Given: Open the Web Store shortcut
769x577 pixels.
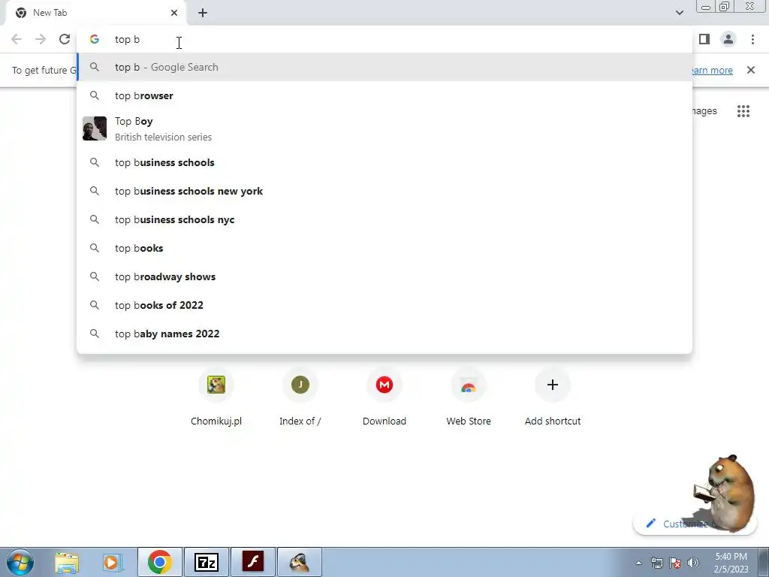Looking at the screenshot, I should 469,398.
